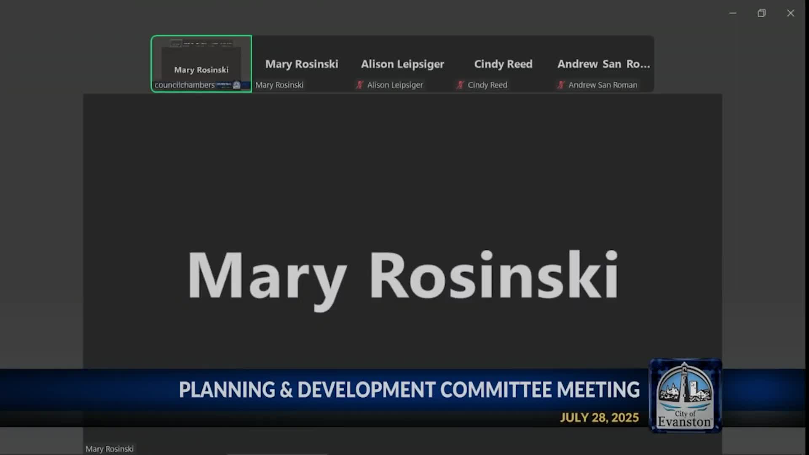
Task: Select Mary Rosinski's participant tile
Action: tap(302, 64)
